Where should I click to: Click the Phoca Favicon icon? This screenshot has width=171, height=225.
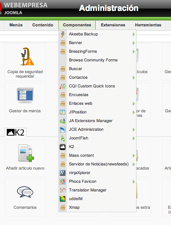pyautogui.click(x=63, y=182)
